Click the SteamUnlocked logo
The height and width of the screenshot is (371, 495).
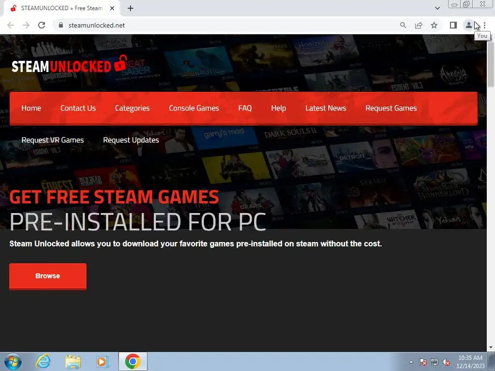coord(70,64)
